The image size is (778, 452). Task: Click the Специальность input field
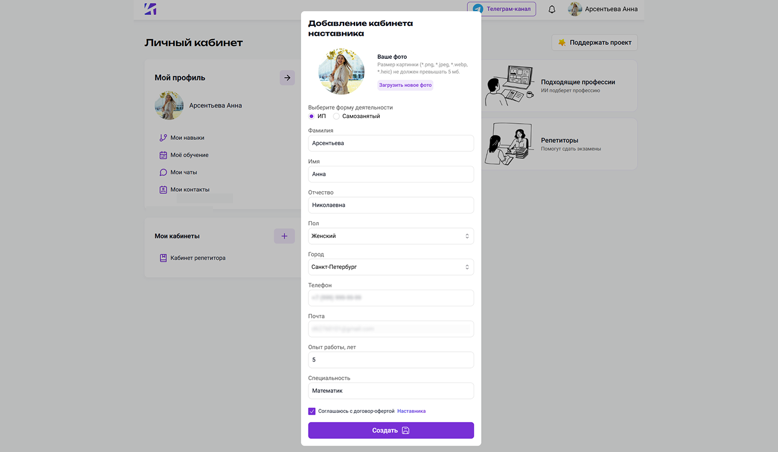[391, 391]
